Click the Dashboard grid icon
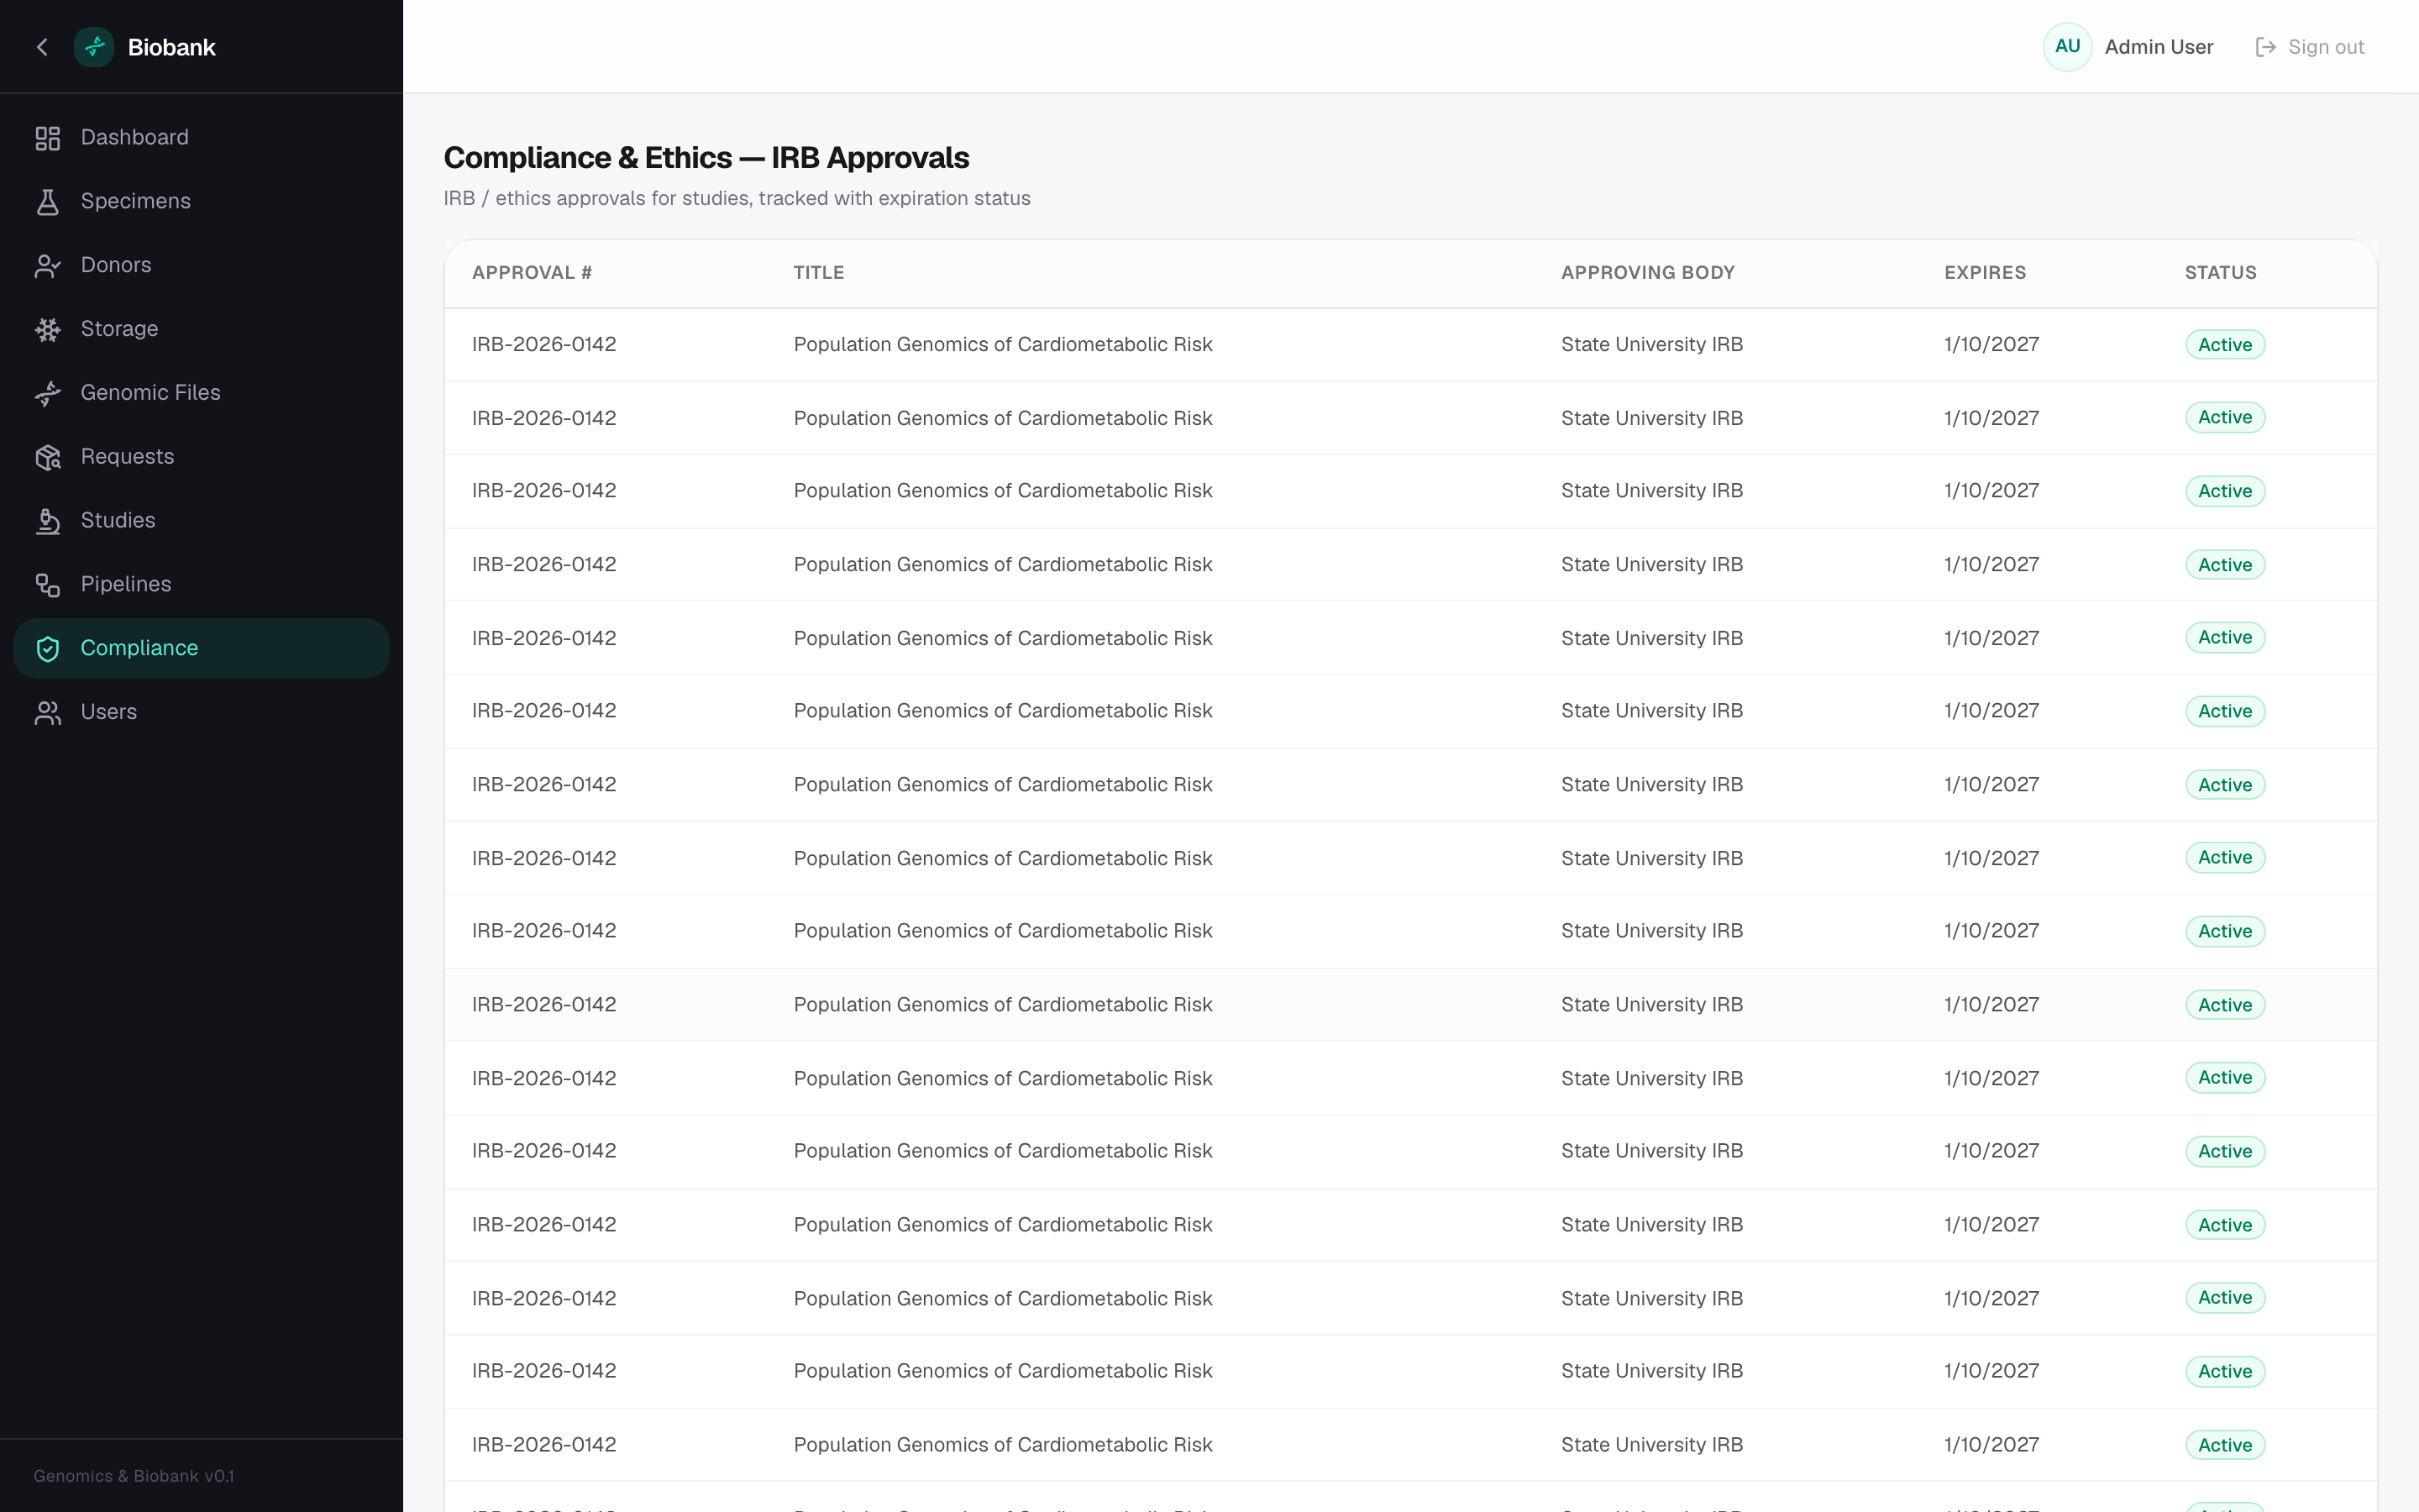The height and width of the screenshot is (1512, 2419). (48, 138)
